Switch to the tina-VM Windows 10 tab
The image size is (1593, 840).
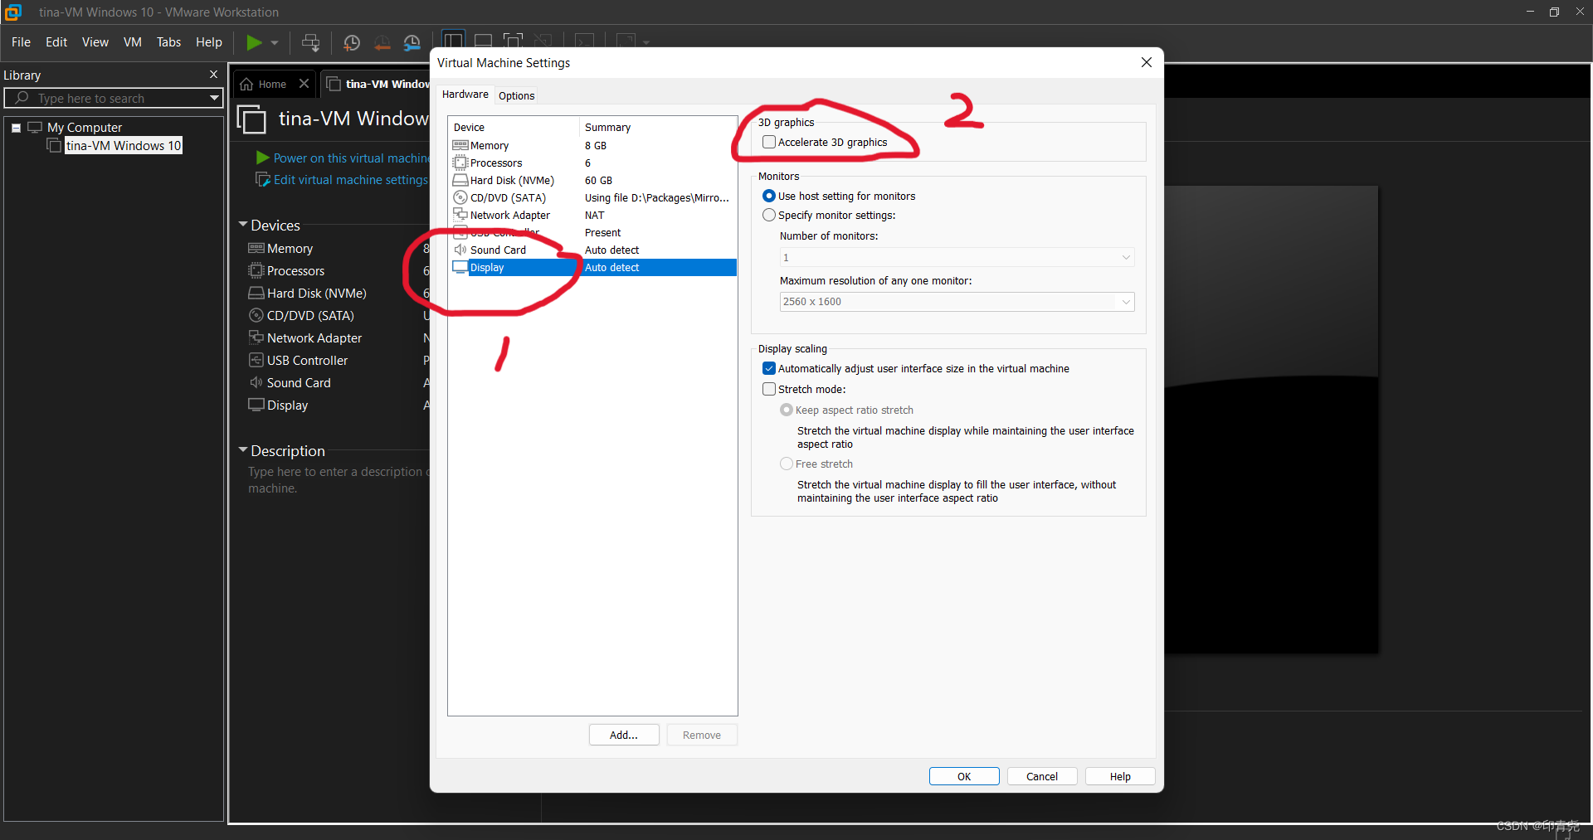click(378, 84)
